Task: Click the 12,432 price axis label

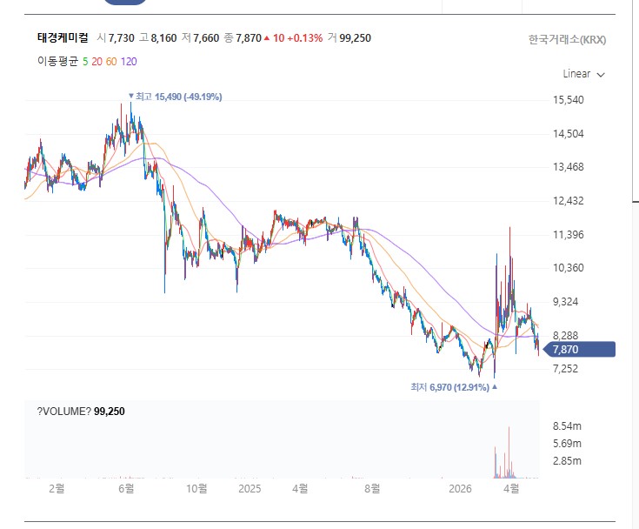Action: tap(569, 201)
